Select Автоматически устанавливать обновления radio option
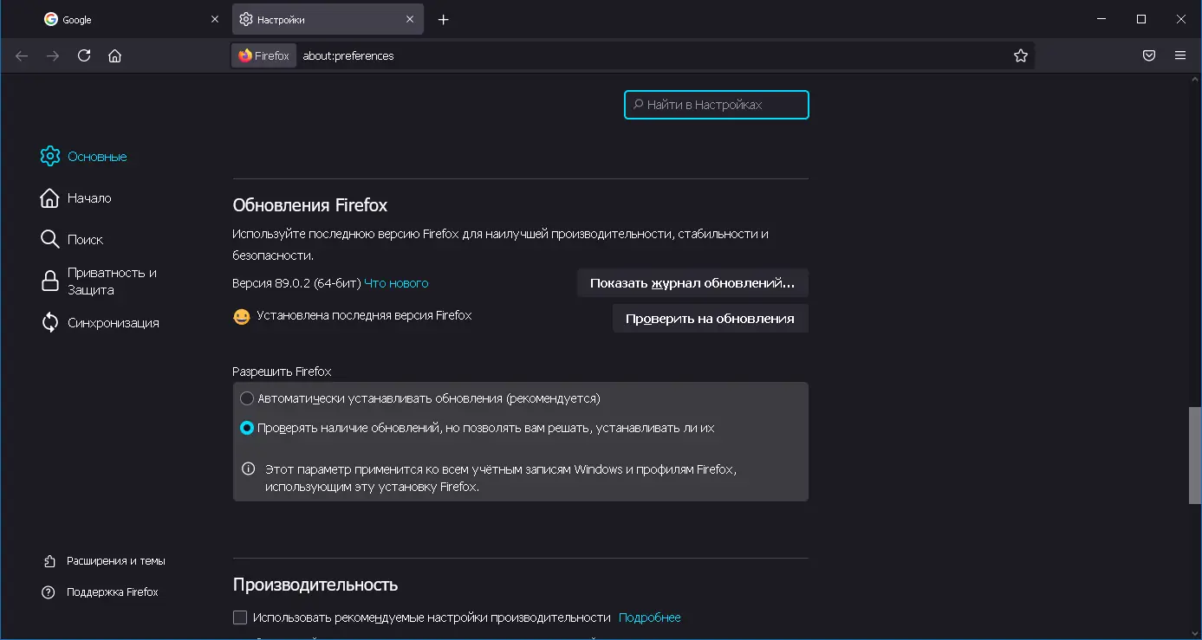The height and width of the screenshot is (640, 1202). (247, 398)
